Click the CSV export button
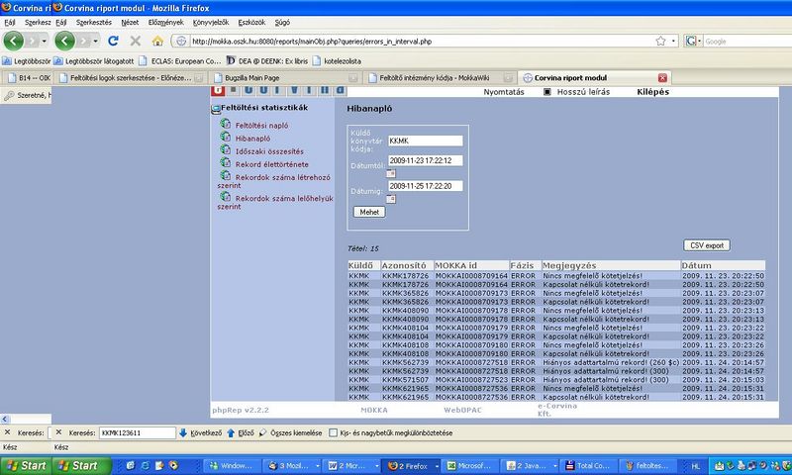 tap(708, 244)
